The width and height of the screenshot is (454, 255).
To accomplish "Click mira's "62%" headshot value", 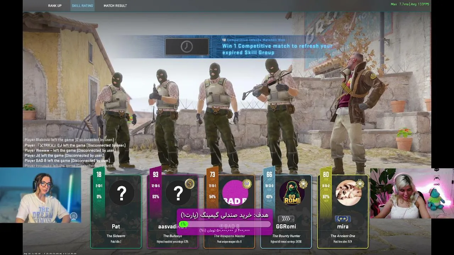I will point(326,197).
